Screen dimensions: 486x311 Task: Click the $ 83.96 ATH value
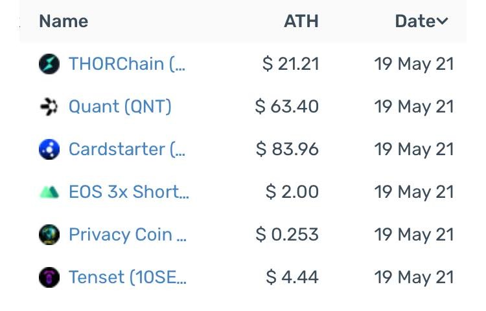pos(287,149)
